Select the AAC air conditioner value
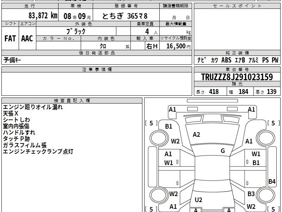Viewport: 282px width, 212px height. (x=27, y=39)
